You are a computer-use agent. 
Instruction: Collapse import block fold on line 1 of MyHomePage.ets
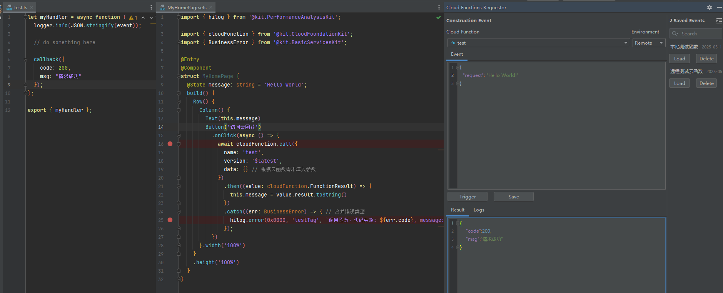179,17
